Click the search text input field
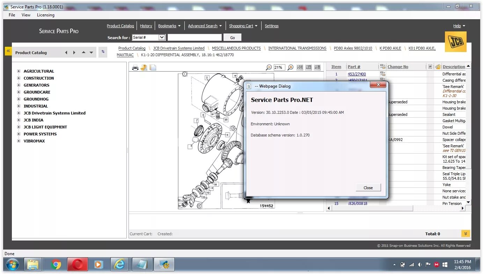 click(195, 37)
